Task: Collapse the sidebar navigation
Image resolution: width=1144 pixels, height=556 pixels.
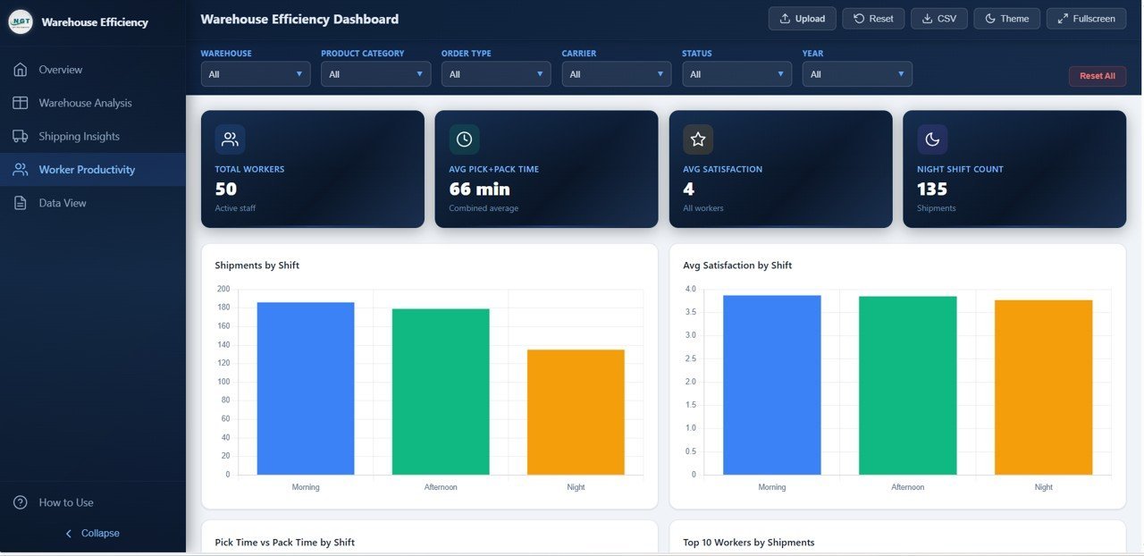Action: [x=93, y=533]
